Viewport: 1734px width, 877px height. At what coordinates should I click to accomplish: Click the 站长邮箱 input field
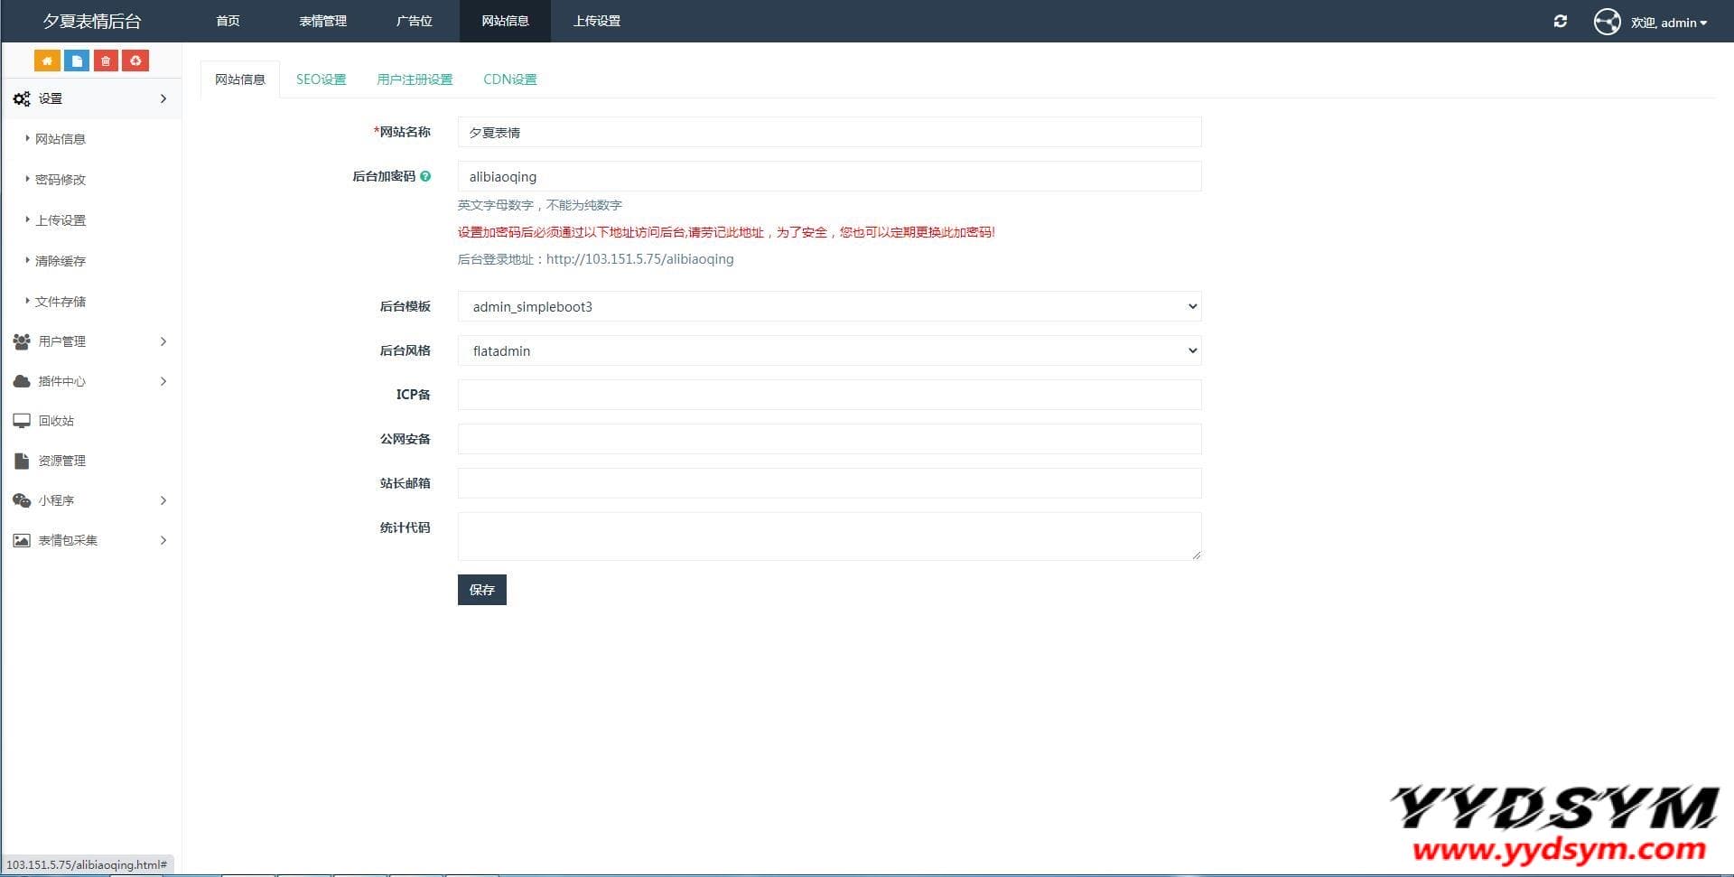point(829,483)
